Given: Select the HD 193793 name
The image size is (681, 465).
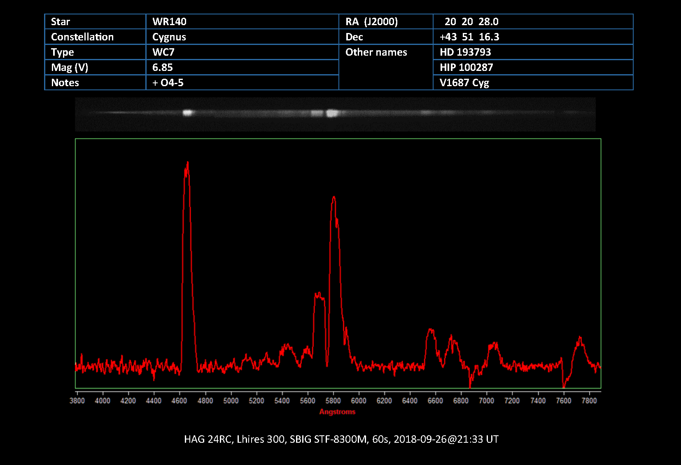Looking at the screenshot, I should pyautogui.click(x=465, y=52).
